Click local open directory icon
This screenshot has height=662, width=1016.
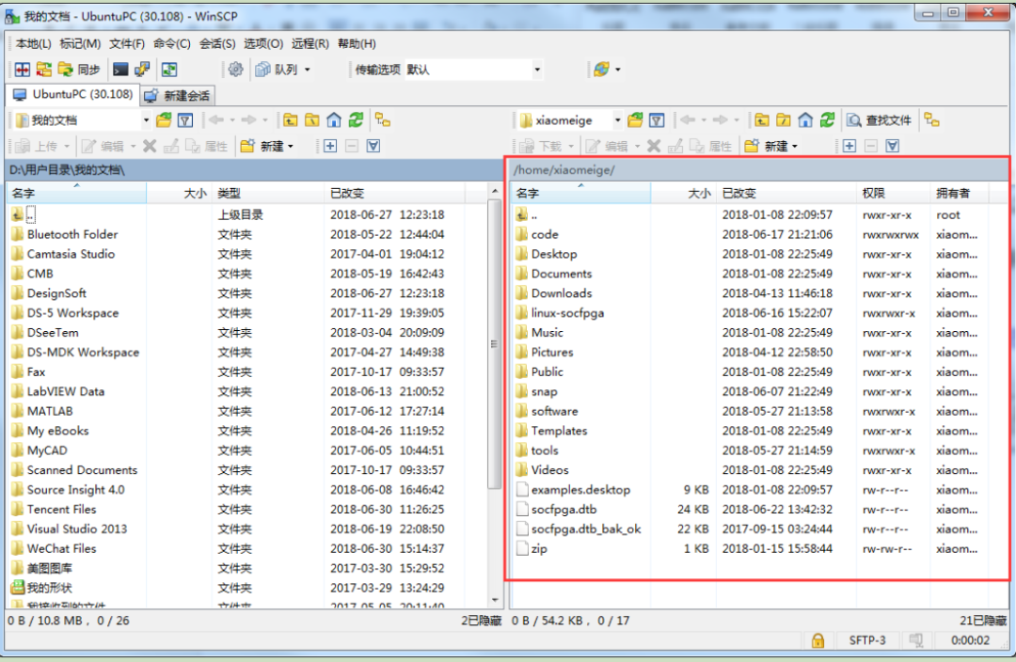[164, 119]
